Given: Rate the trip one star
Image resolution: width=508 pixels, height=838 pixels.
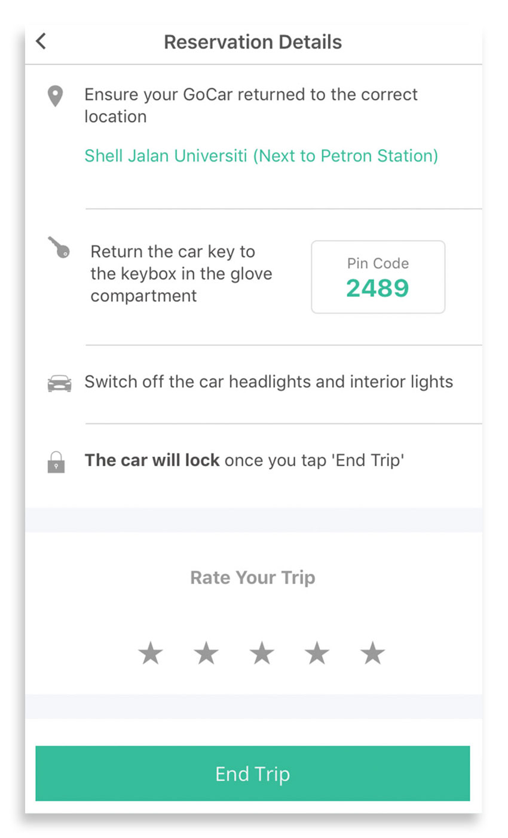Looking at the screenshot, I should tap(151, 653).
